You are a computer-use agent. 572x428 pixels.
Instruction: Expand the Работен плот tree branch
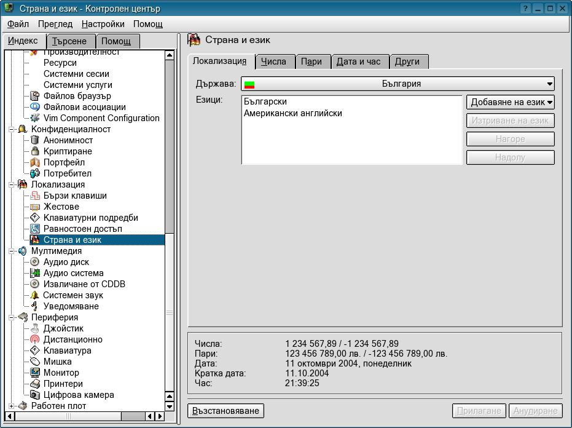pos(12,406)
